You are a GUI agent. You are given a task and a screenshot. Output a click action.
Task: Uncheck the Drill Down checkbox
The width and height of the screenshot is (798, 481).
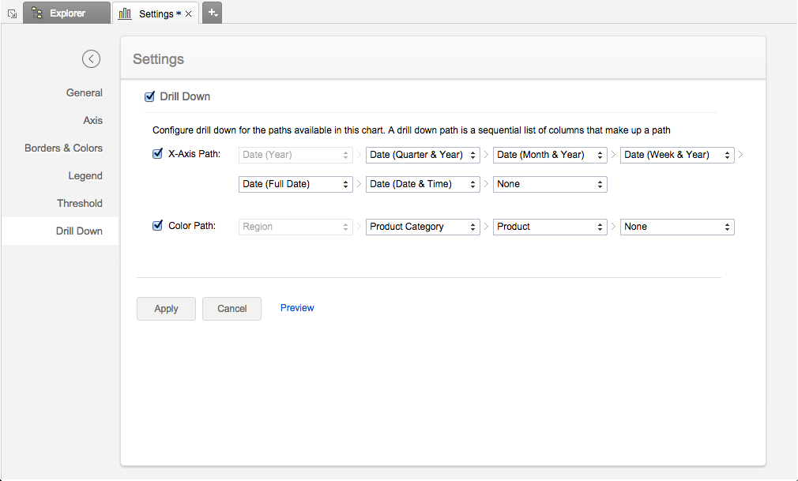(149, 96)
